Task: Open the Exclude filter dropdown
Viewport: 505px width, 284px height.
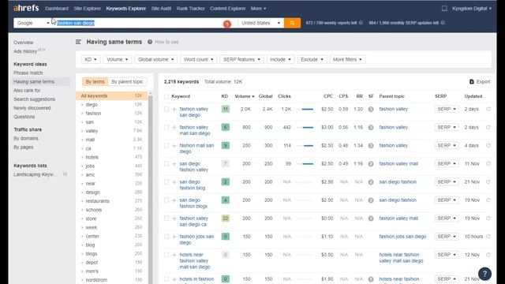Action: click(x=312, y=60)
